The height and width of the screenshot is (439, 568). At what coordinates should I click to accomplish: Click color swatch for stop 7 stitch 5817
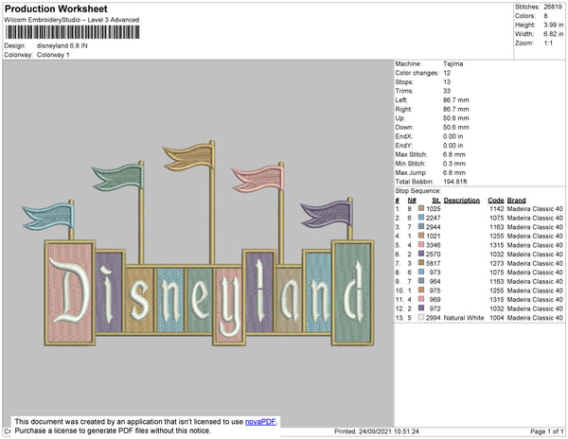pyautogui.click(x=421, y=263)
